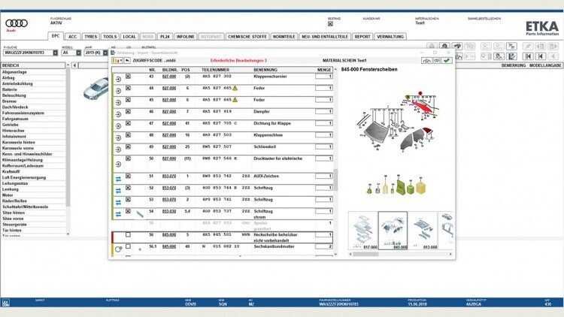Open the Jahr dropdown showing 2019
Image resolution: width=564 pixels, height=317 pixels.
(105, 53)
